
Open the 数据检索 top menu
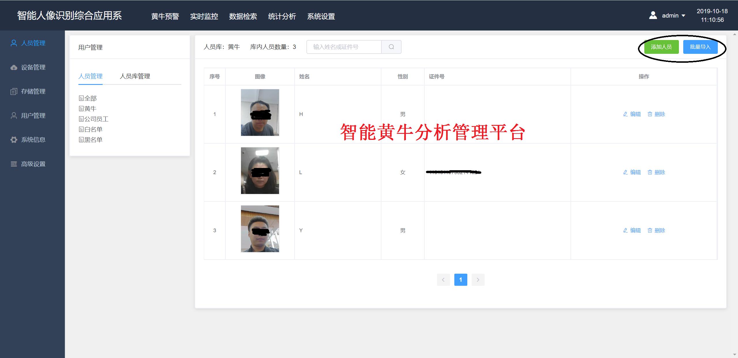coord(243,16)
